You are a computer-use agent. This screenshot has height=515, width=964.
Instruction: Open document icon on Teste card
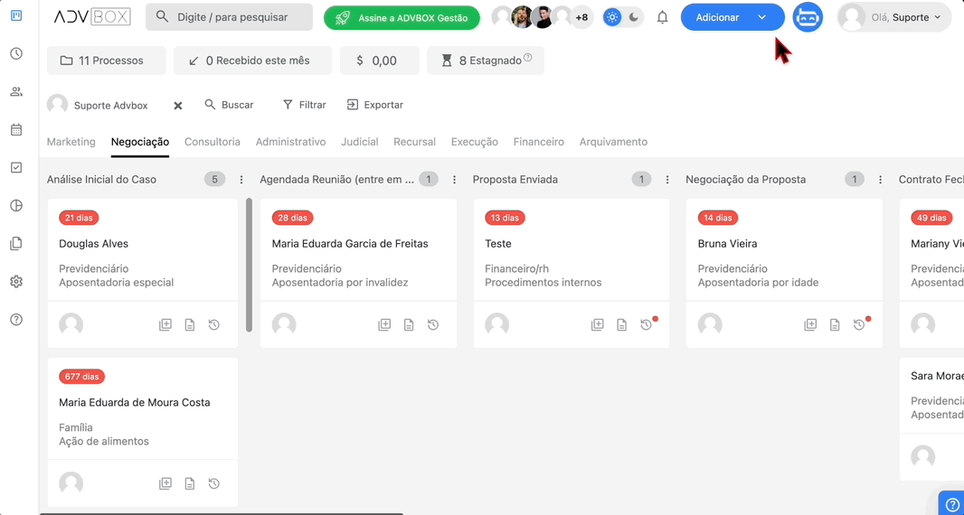pyautogui.click(x=621, y=324)
